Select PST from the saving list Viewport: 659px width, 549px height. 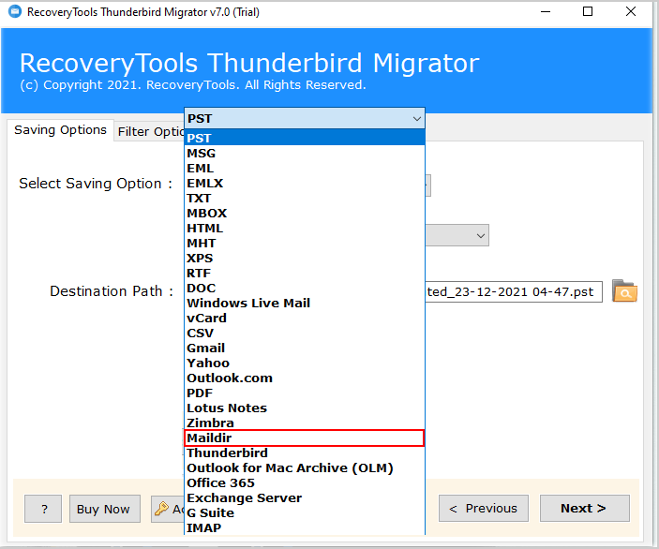pyautogui.click(x=305, y=138)
